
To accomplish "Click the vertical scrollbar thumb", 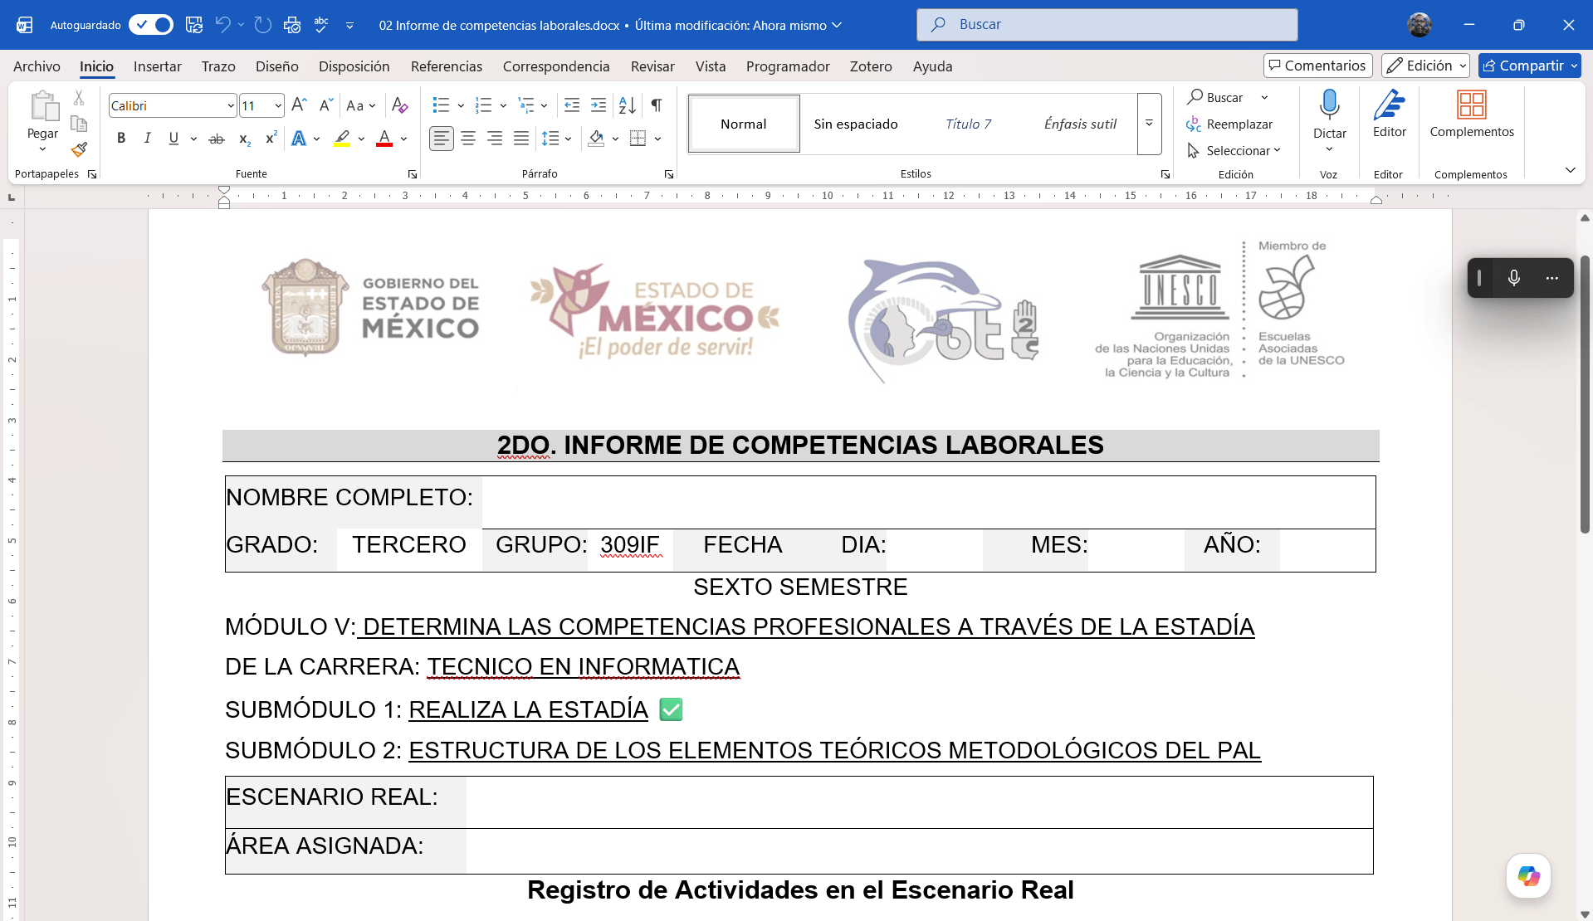I will pos(1585,394).
